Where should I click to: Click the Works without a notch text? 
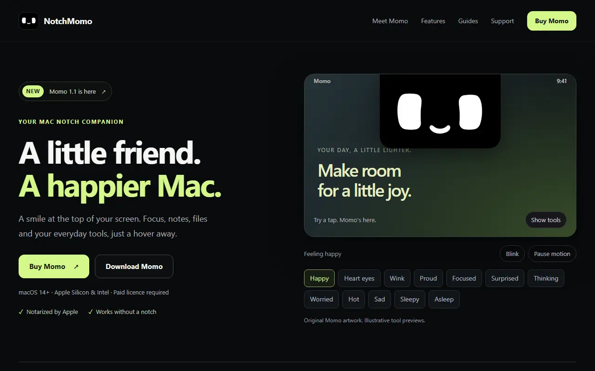[126, 312]
